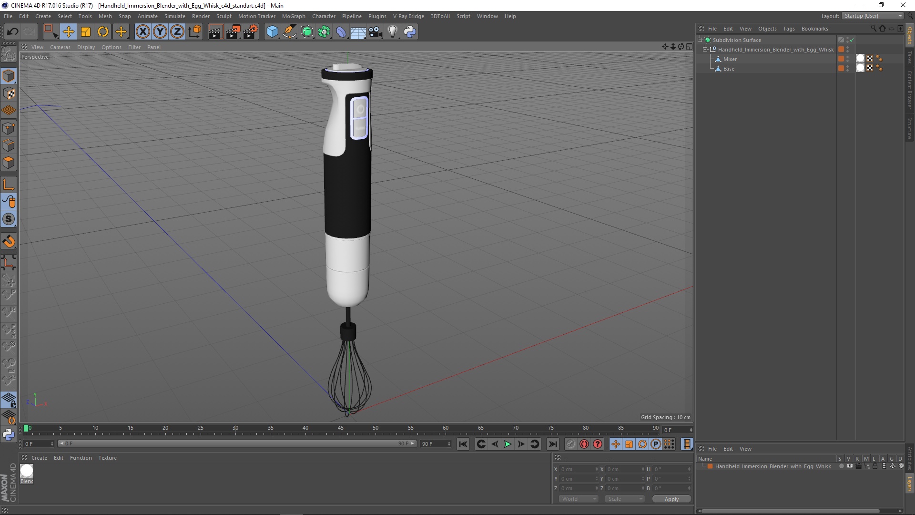
Task: Switch to Edges mode in left sidebar
Action: 9,145
